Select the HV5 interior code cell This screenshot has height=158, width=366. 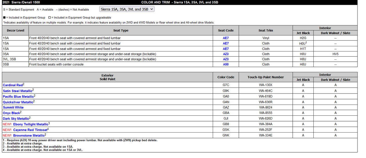(335, 54)
